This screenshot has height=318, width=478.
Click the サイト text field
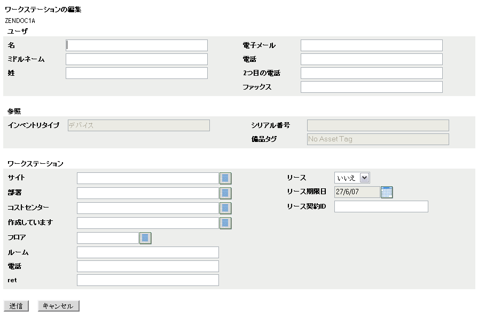point(148,178)
